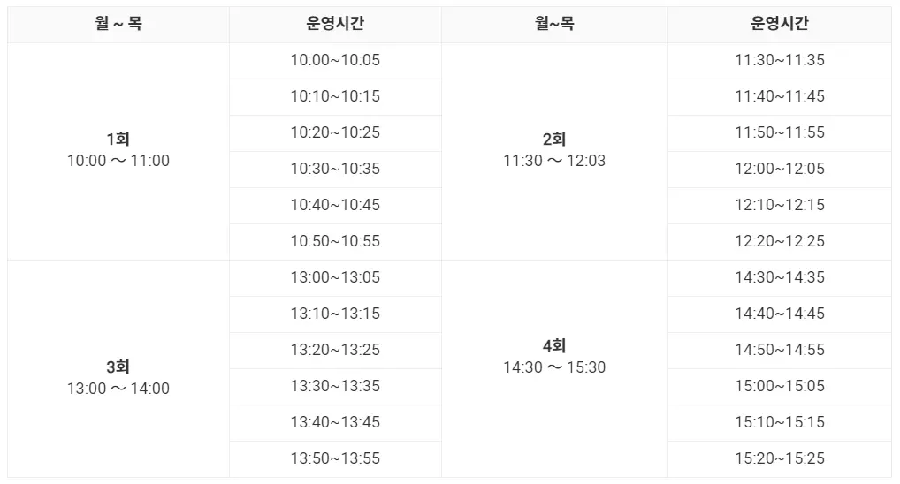Click the 1회 10:00 ~ 11:00 session cell

(x=118, y=151)
